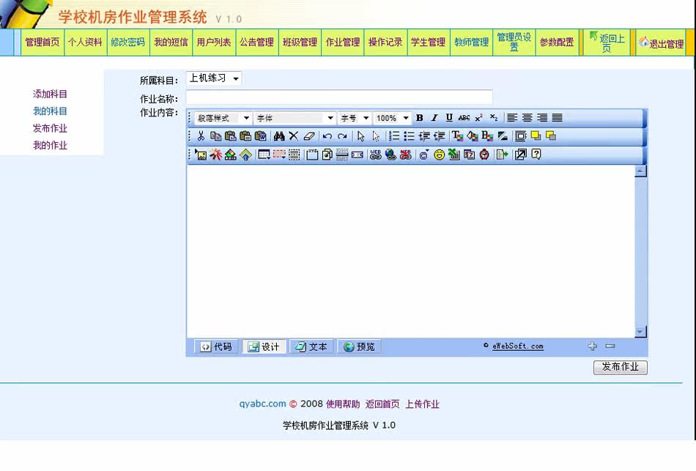Switch editor to 代码 code mode

point(217,346)
